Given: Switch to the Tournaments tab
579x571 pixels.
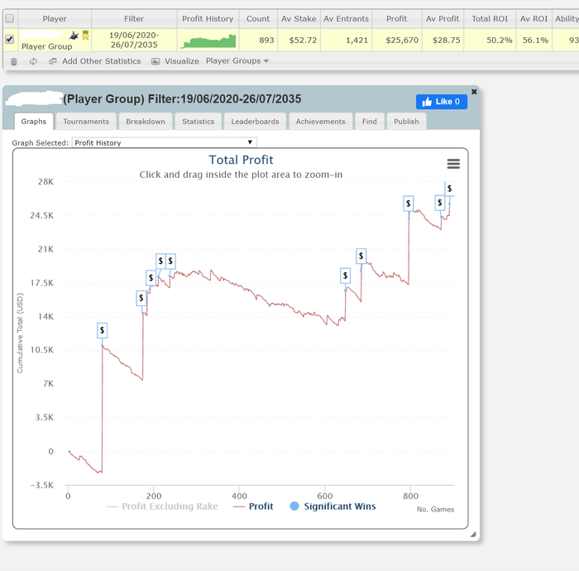Looking at the screenshot, I should point(86,122).
